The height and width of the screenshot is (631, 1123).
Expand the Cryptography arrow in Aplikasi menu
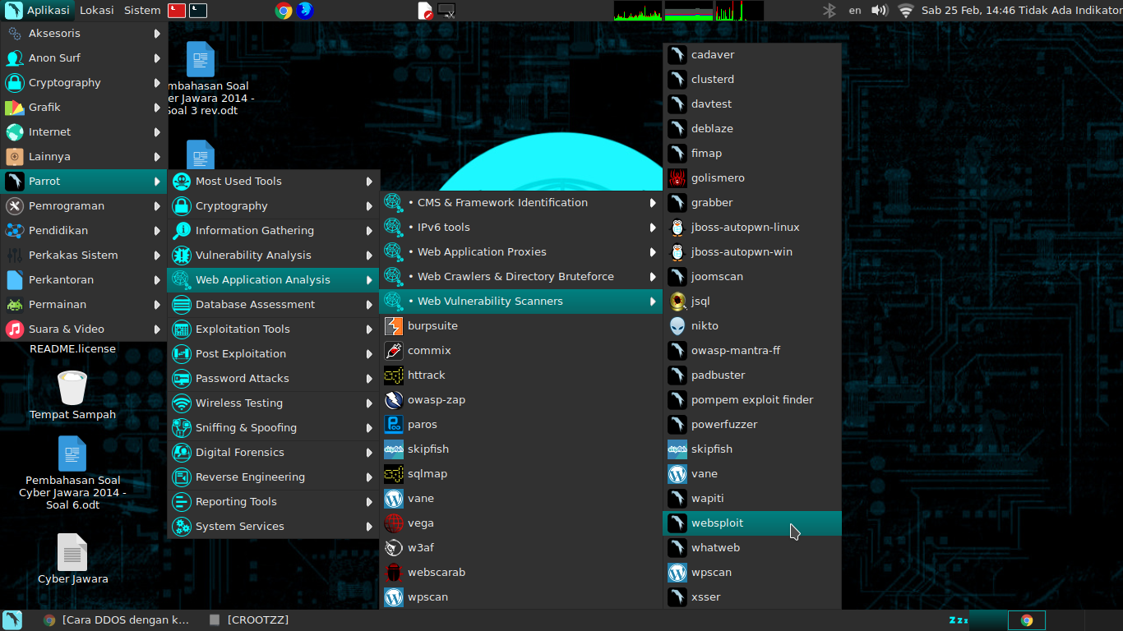tap(157, 83)
